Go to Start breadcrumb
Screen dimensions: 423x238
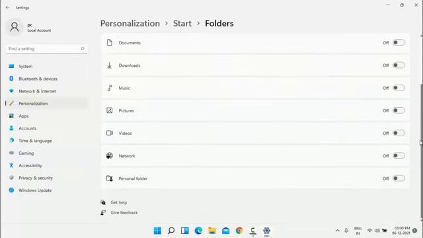pyautogui.click(x=182, y=24)
